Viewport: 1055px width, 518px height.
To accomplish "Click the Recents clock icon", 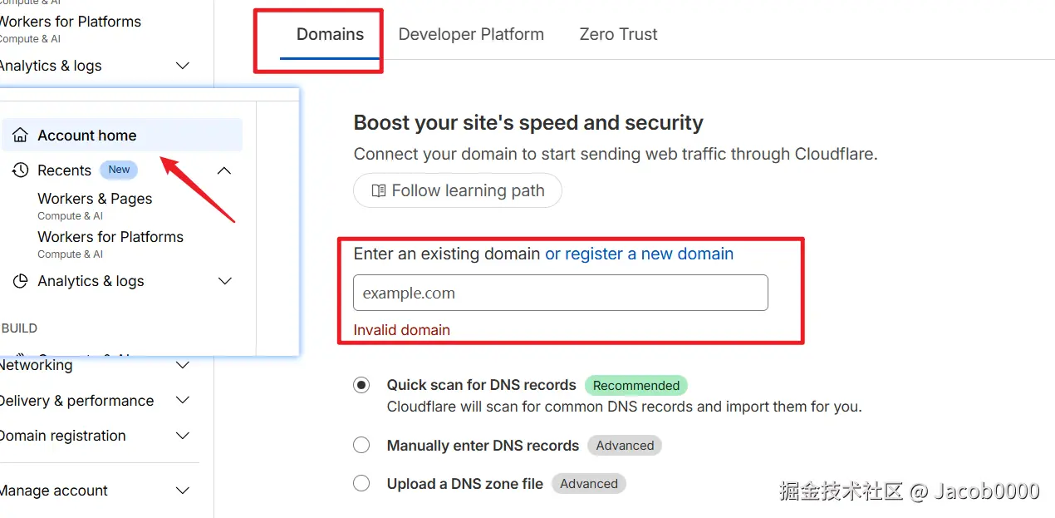I will (x=21, y=170).
